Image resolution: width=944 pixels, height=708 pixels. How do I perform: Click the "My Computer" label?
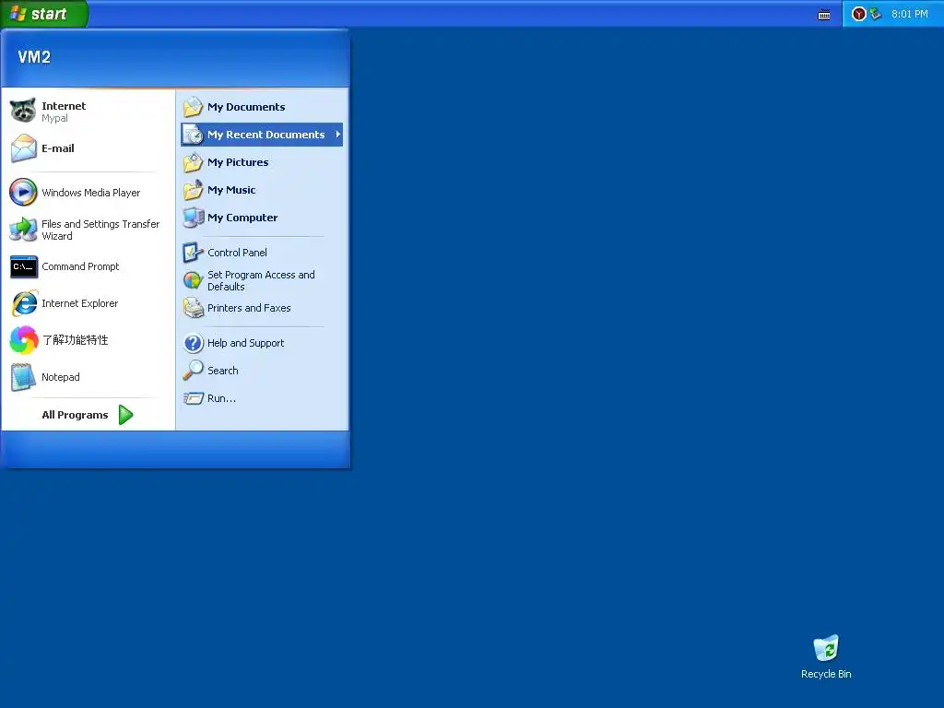pos(242,218)
